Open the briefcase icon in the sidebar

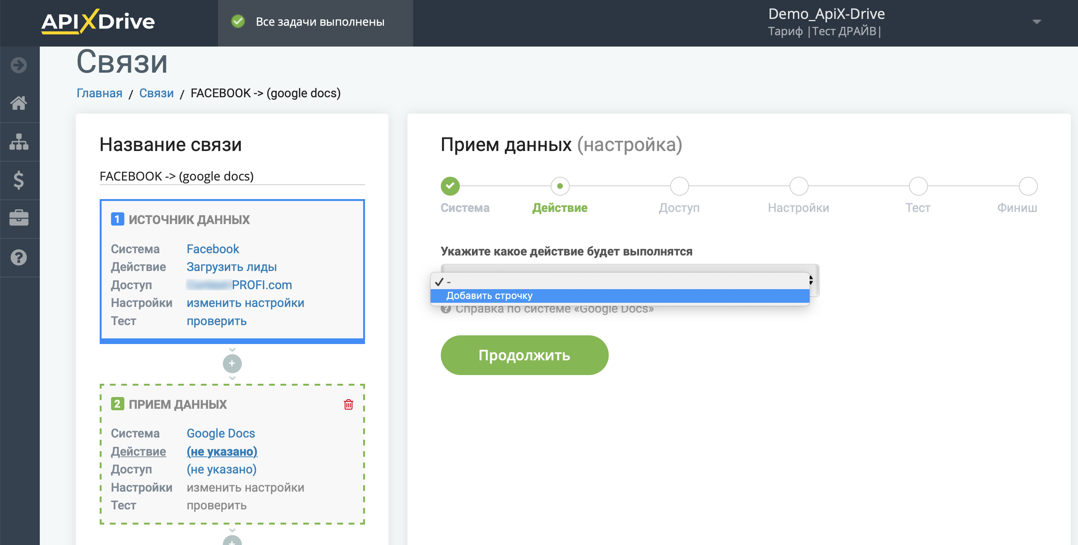19,218
